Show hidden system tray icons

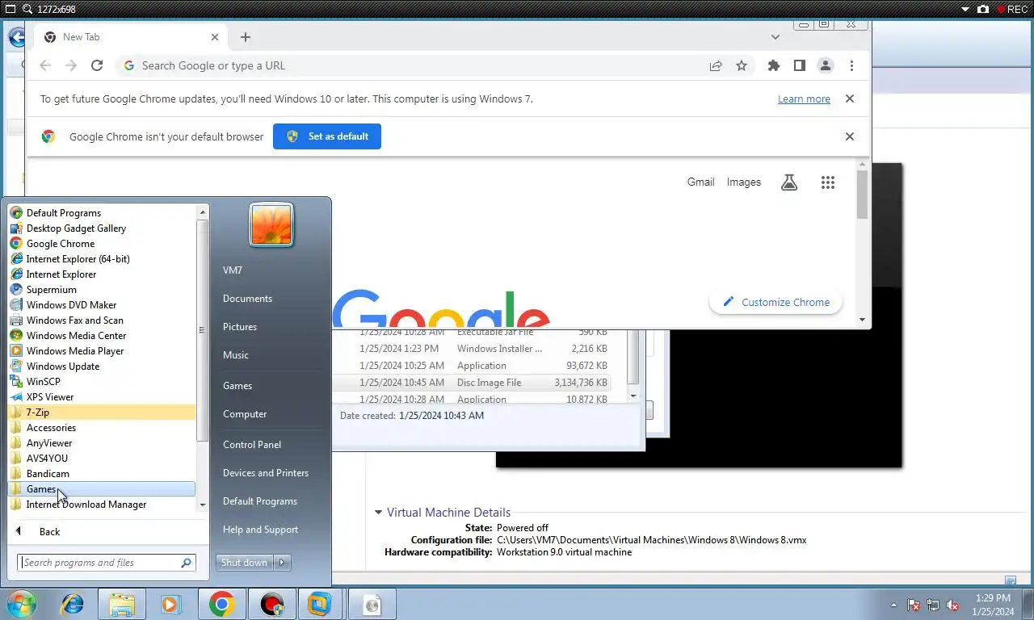click(893, 605)
